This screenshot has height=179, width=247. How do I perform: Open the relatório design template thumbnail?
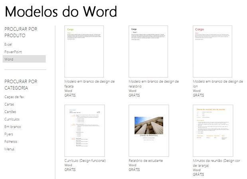click(x=148, y=51)
